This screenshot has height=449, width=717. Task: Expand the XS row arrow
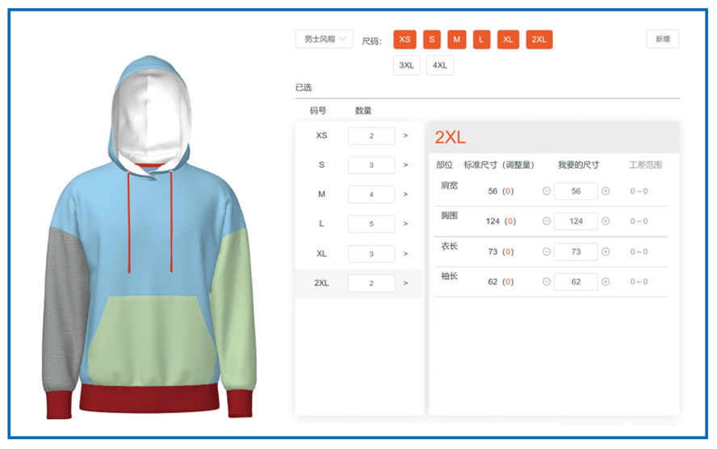pyautogui.click(x=405, y=136)
